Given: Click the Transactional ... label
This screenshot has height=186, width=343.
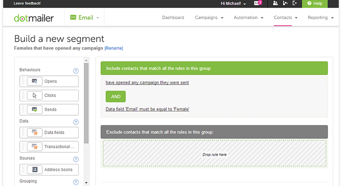Looking at the screenshot, I should [x=59, y=147].
